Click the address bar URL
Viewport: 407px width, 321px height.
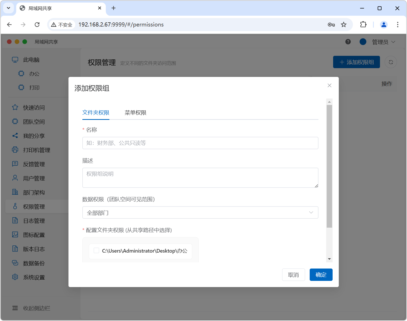coord(121,24)
